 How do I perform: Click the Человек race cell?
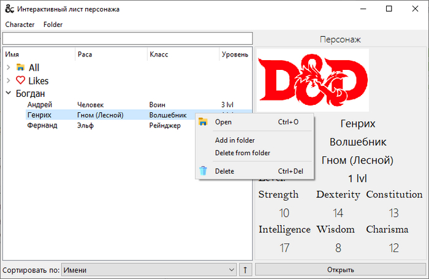click(91, 105)
